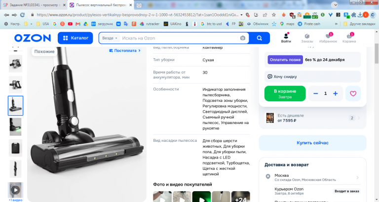This screenshot has height=202, width=379.
Task: Expand the address bar dropdown arrow
Action: (x=241, y=15)
